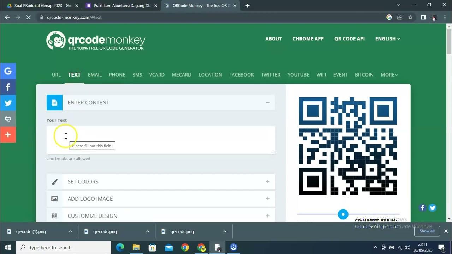Click the Add Logo Image picture icon
The image size is (452, 254).
[x=54, y=199]
